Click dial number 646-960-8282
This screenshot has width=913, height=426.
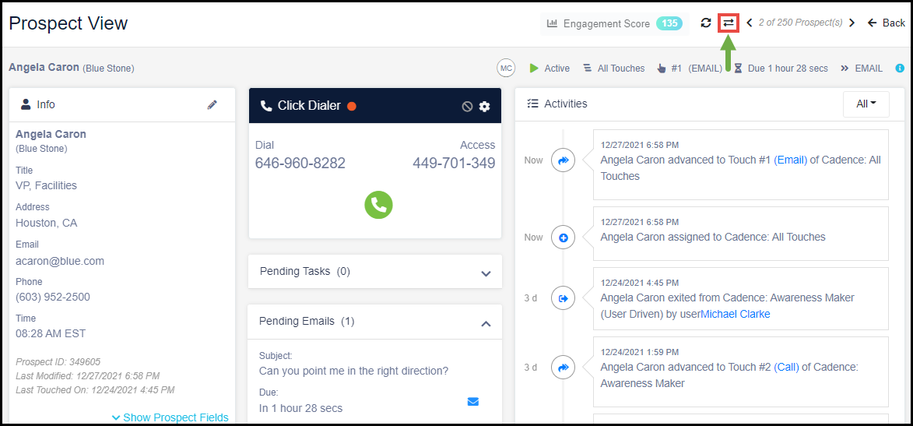tap(300, 164)
